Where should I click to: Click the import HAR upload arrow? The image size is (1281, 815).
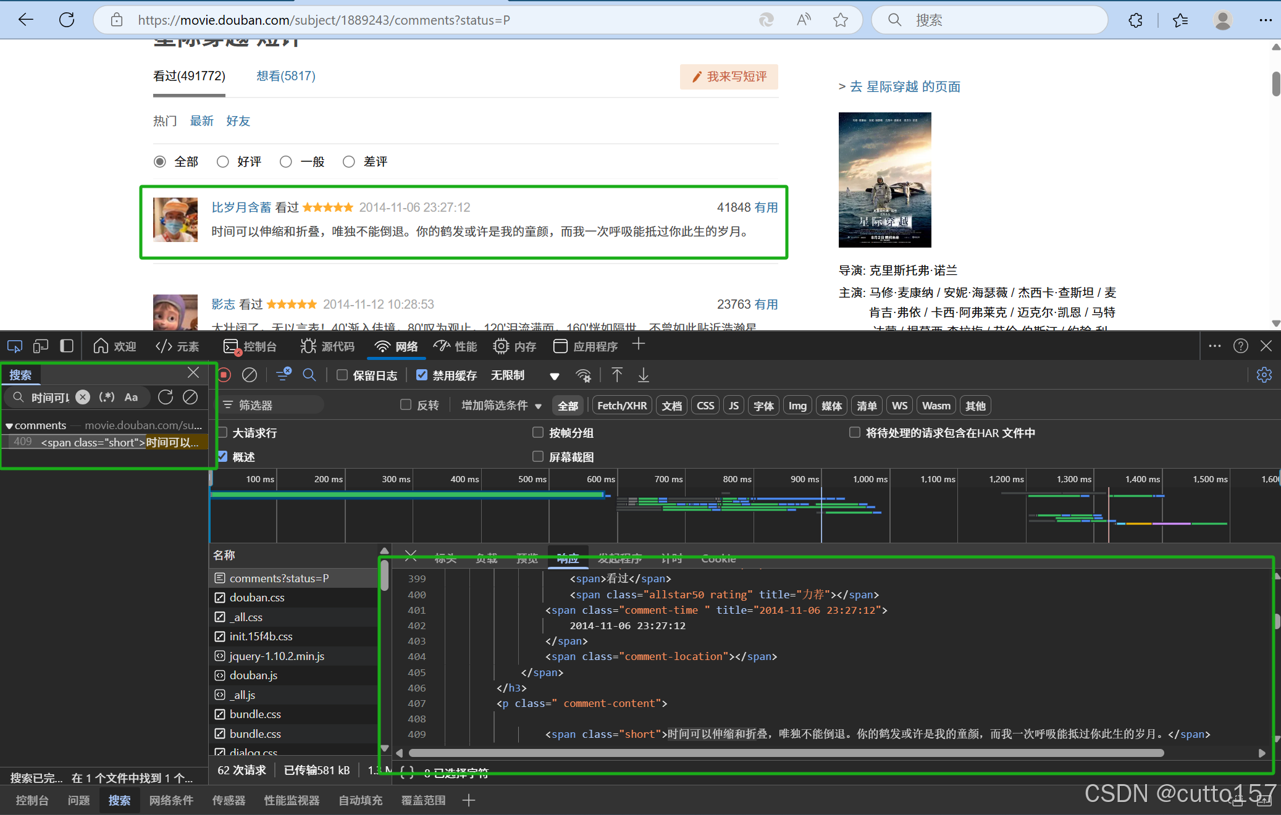617,375
